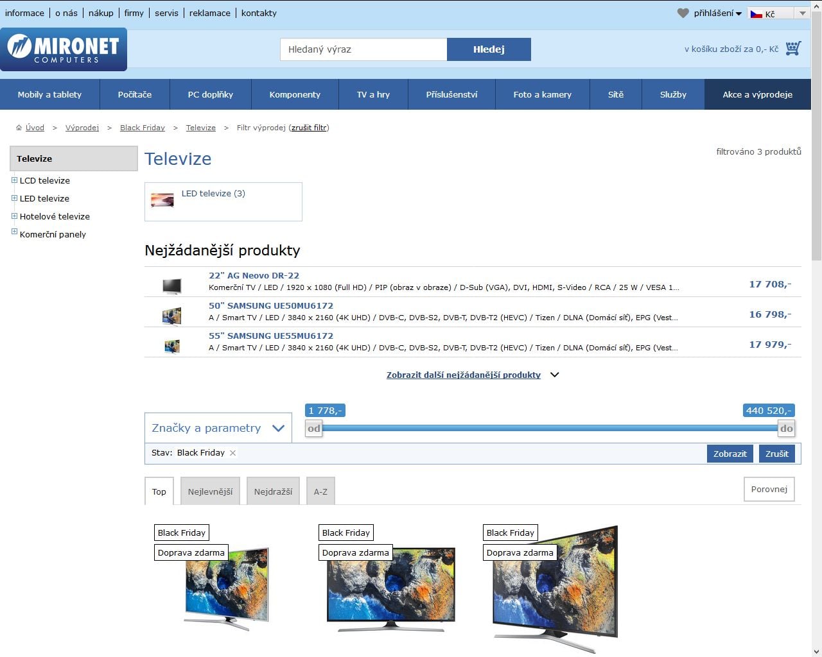Switch to the Nejlevnější sort tab
This screenshot has height=657, width=822.
click(x=210, y=491)
